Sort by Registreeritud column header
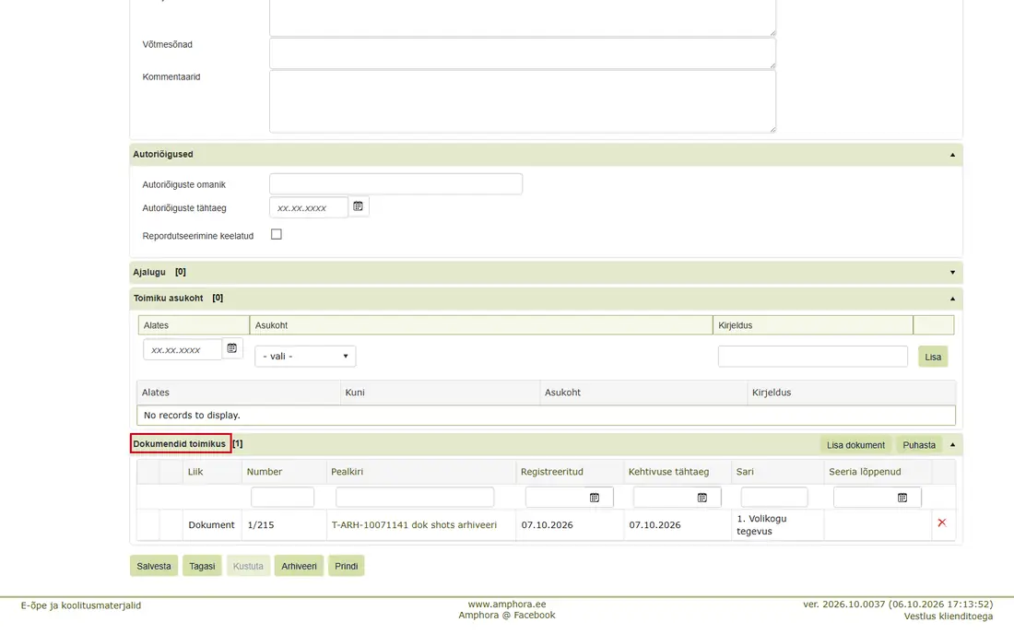Screen dimensions: 1014x634 pyautogui.click(x=551, y=472)
